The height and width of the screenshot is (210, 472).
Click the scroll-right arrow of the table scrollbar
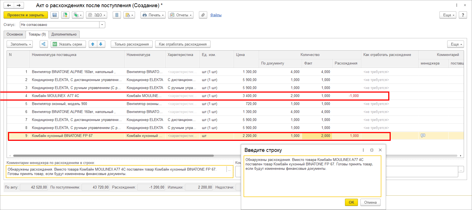tap(460, 156)
